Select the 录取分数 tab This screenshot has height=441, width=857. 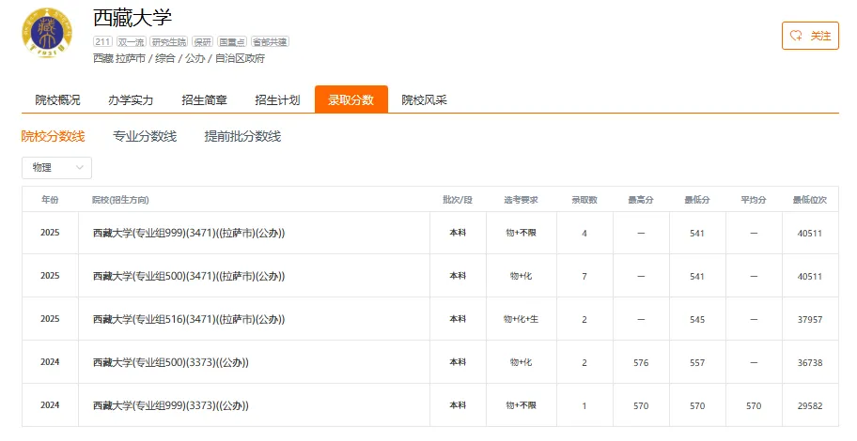pos(351,99)
